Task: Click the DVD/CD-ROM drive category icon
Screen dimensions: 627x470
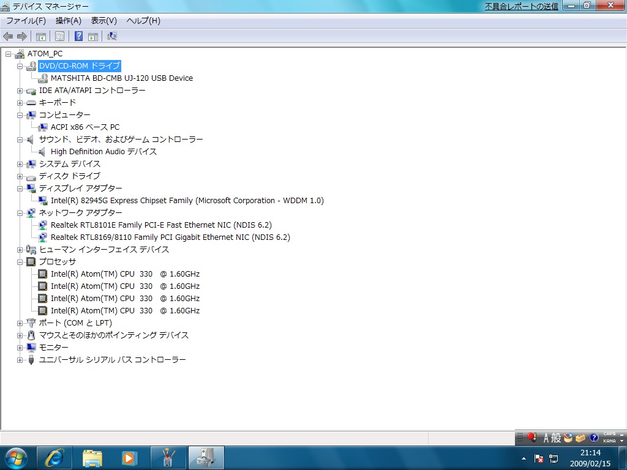Action: pos(31,66)
